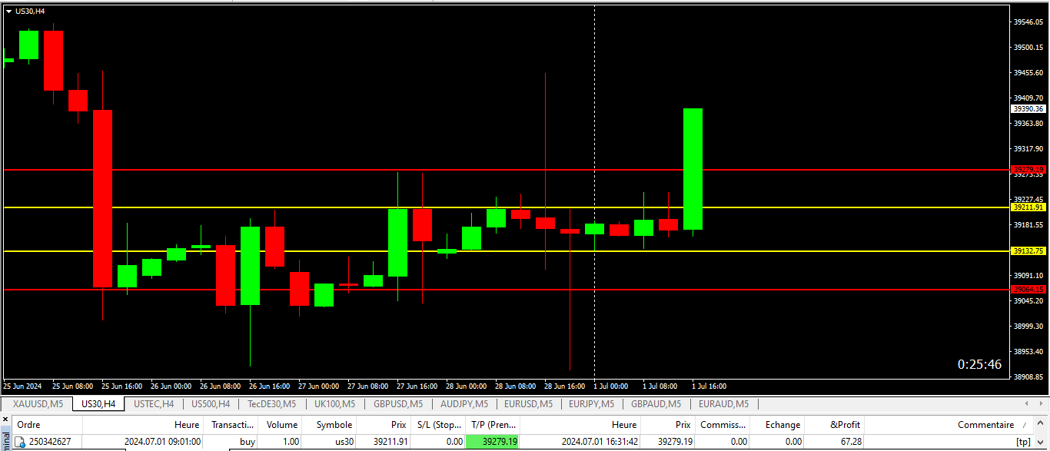Click the S/L (Stop... column header
Image resolution: width=1050 pixels, height=451 pixels.
click(438, 424)
